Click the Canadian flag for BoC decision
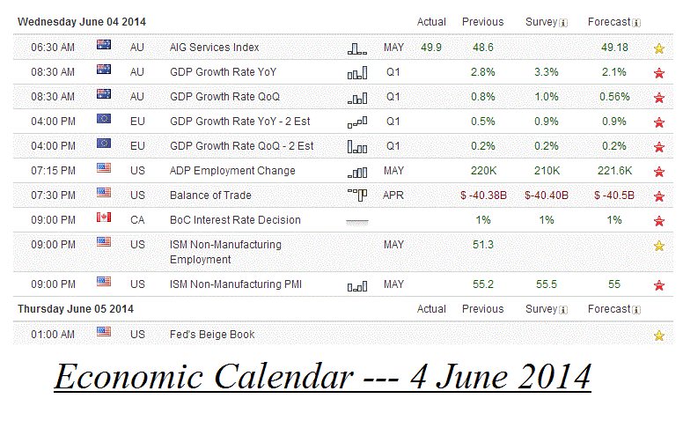The image size is (683, 428). click(104, 219)
